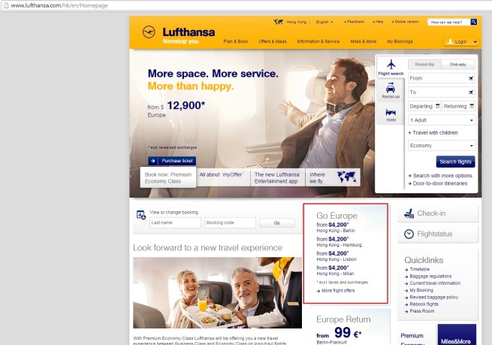Click the Flightstatus clock icon

(409, 234)
